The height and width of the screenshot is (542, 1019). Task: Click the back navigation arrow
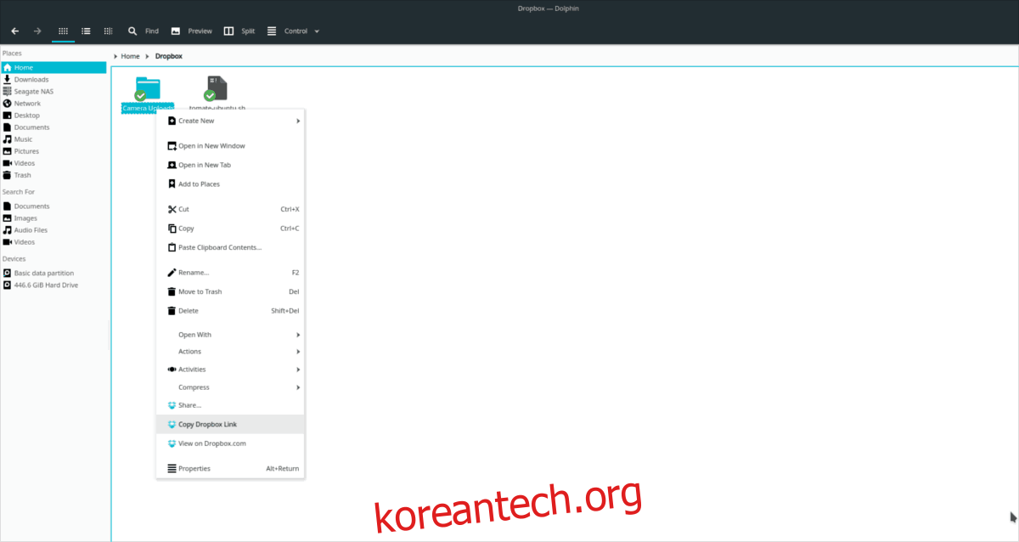pos(14,31)
